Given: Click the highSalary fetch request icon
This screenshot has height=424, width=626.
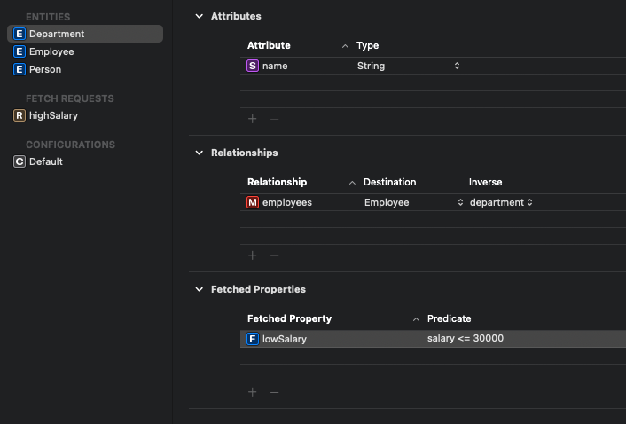Looking at the screenshot, I should pyautogui.click(x=20, y=115).
